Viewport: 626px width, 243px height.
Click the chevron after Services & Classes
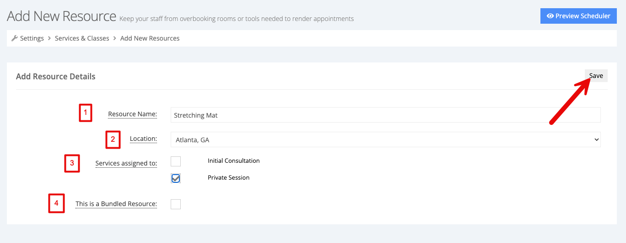point(115,38)
